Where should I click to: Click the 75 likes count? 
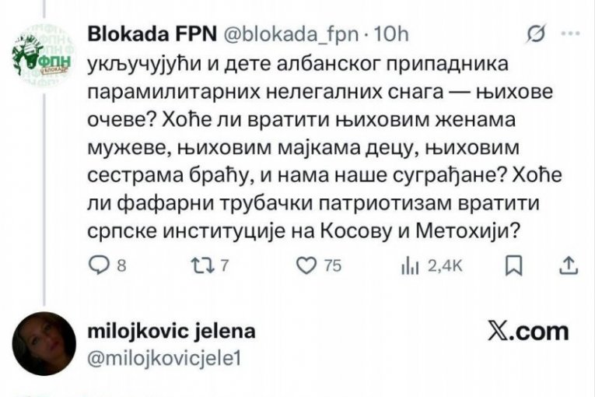point(333,267)
